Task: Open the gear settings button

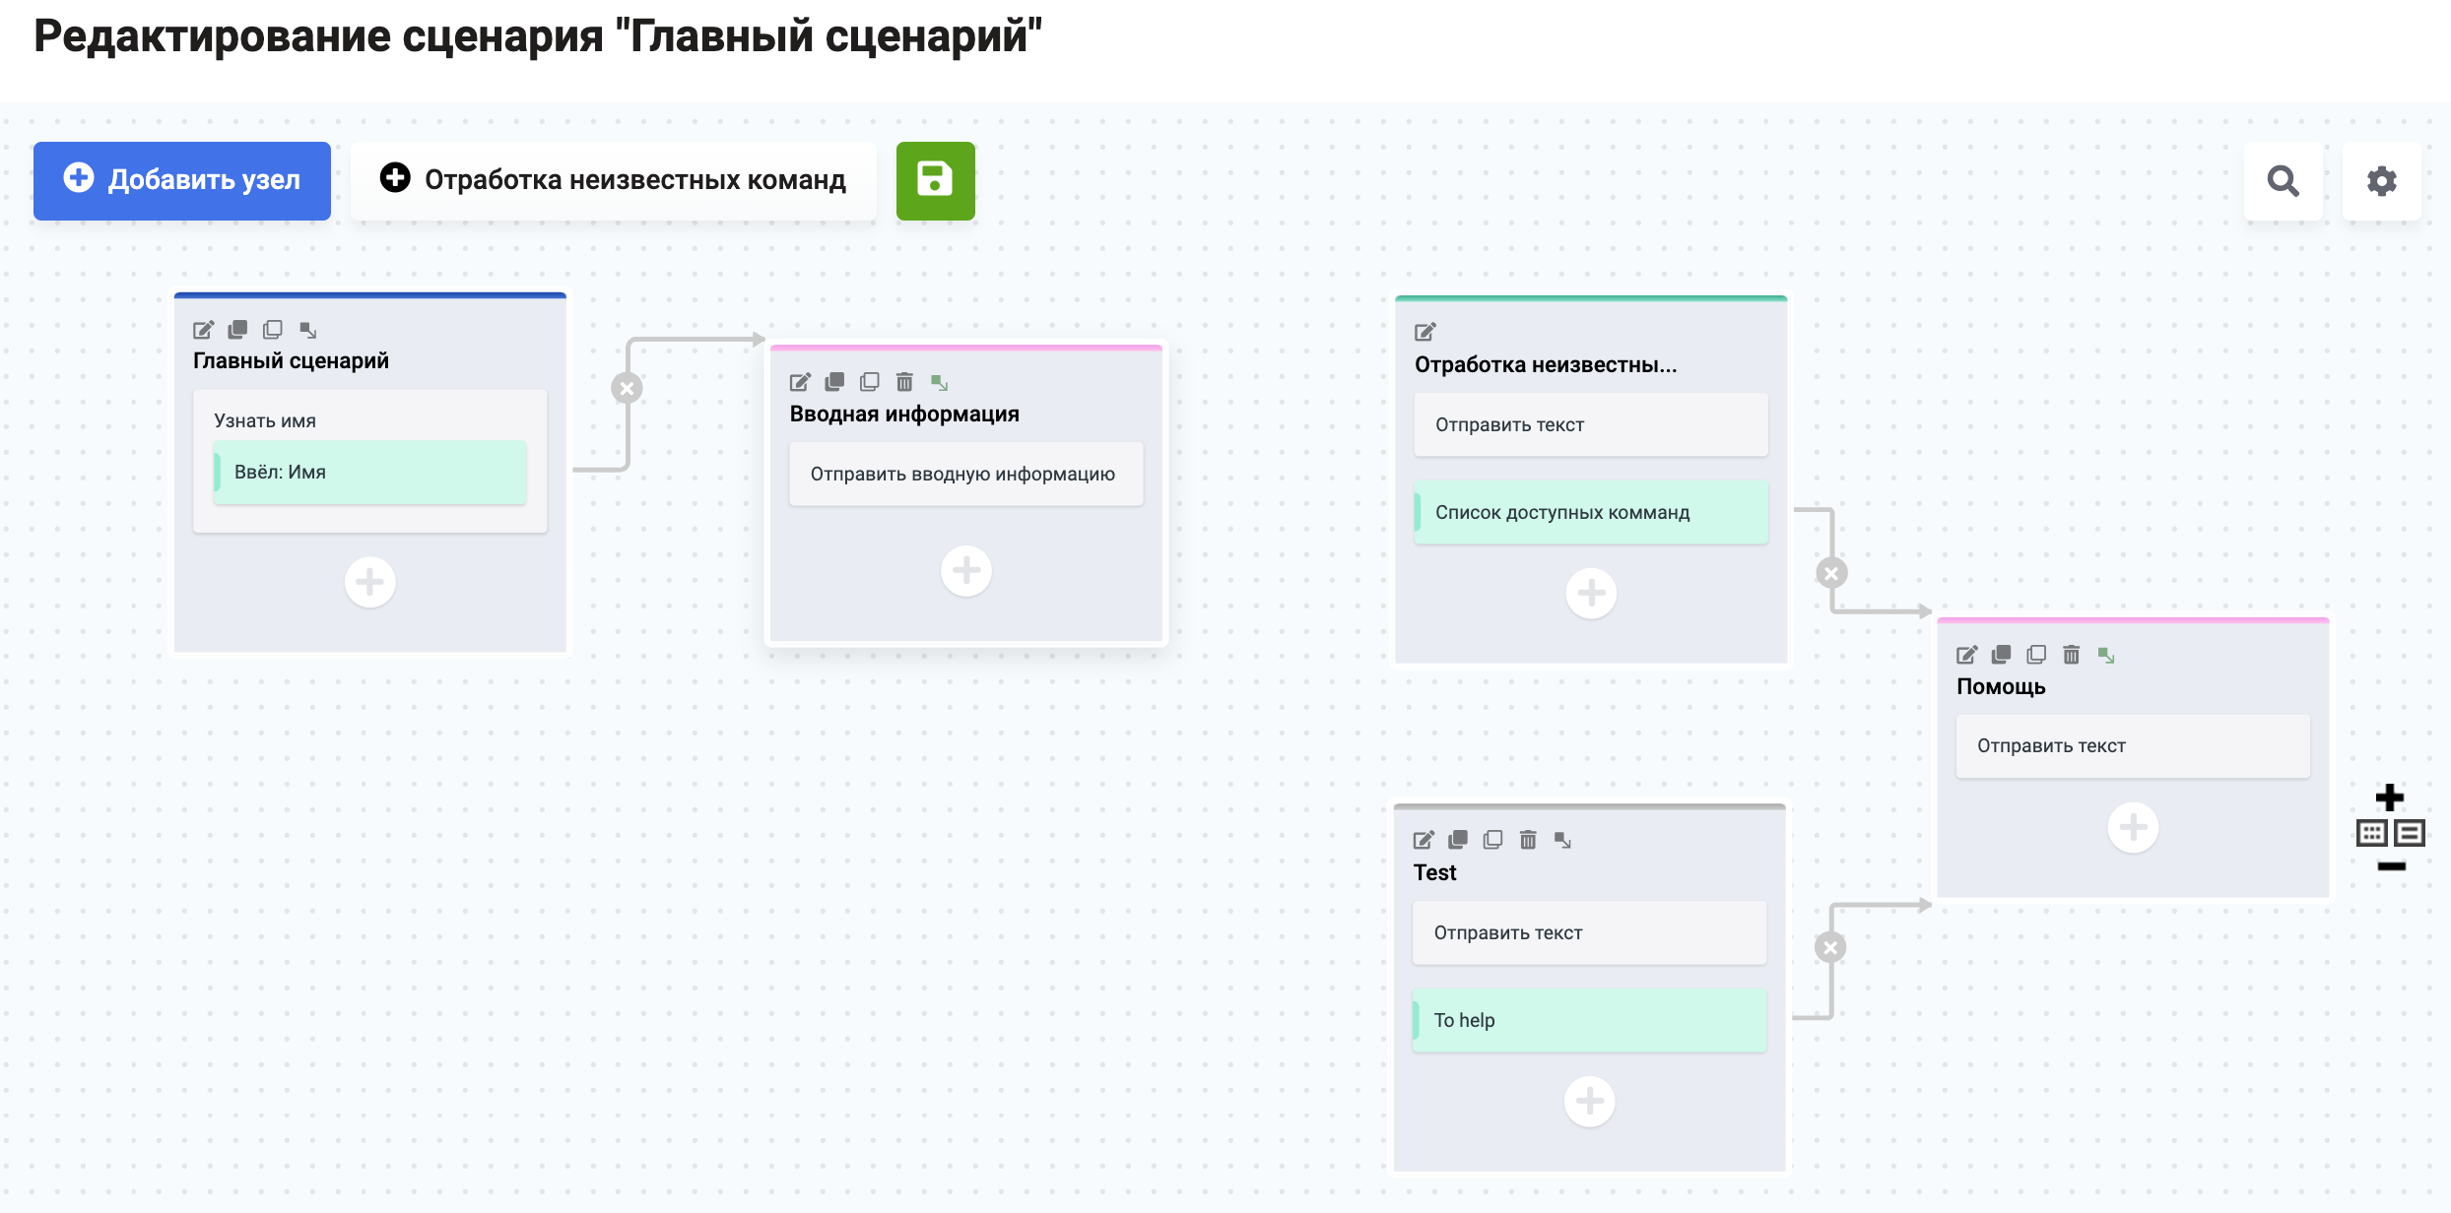Action: [2381, 181]
